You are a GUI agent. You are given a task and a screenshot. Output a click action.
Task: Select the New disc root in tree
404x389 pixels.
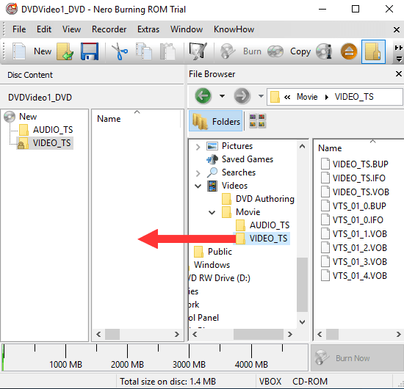click(x=28, y=117)
